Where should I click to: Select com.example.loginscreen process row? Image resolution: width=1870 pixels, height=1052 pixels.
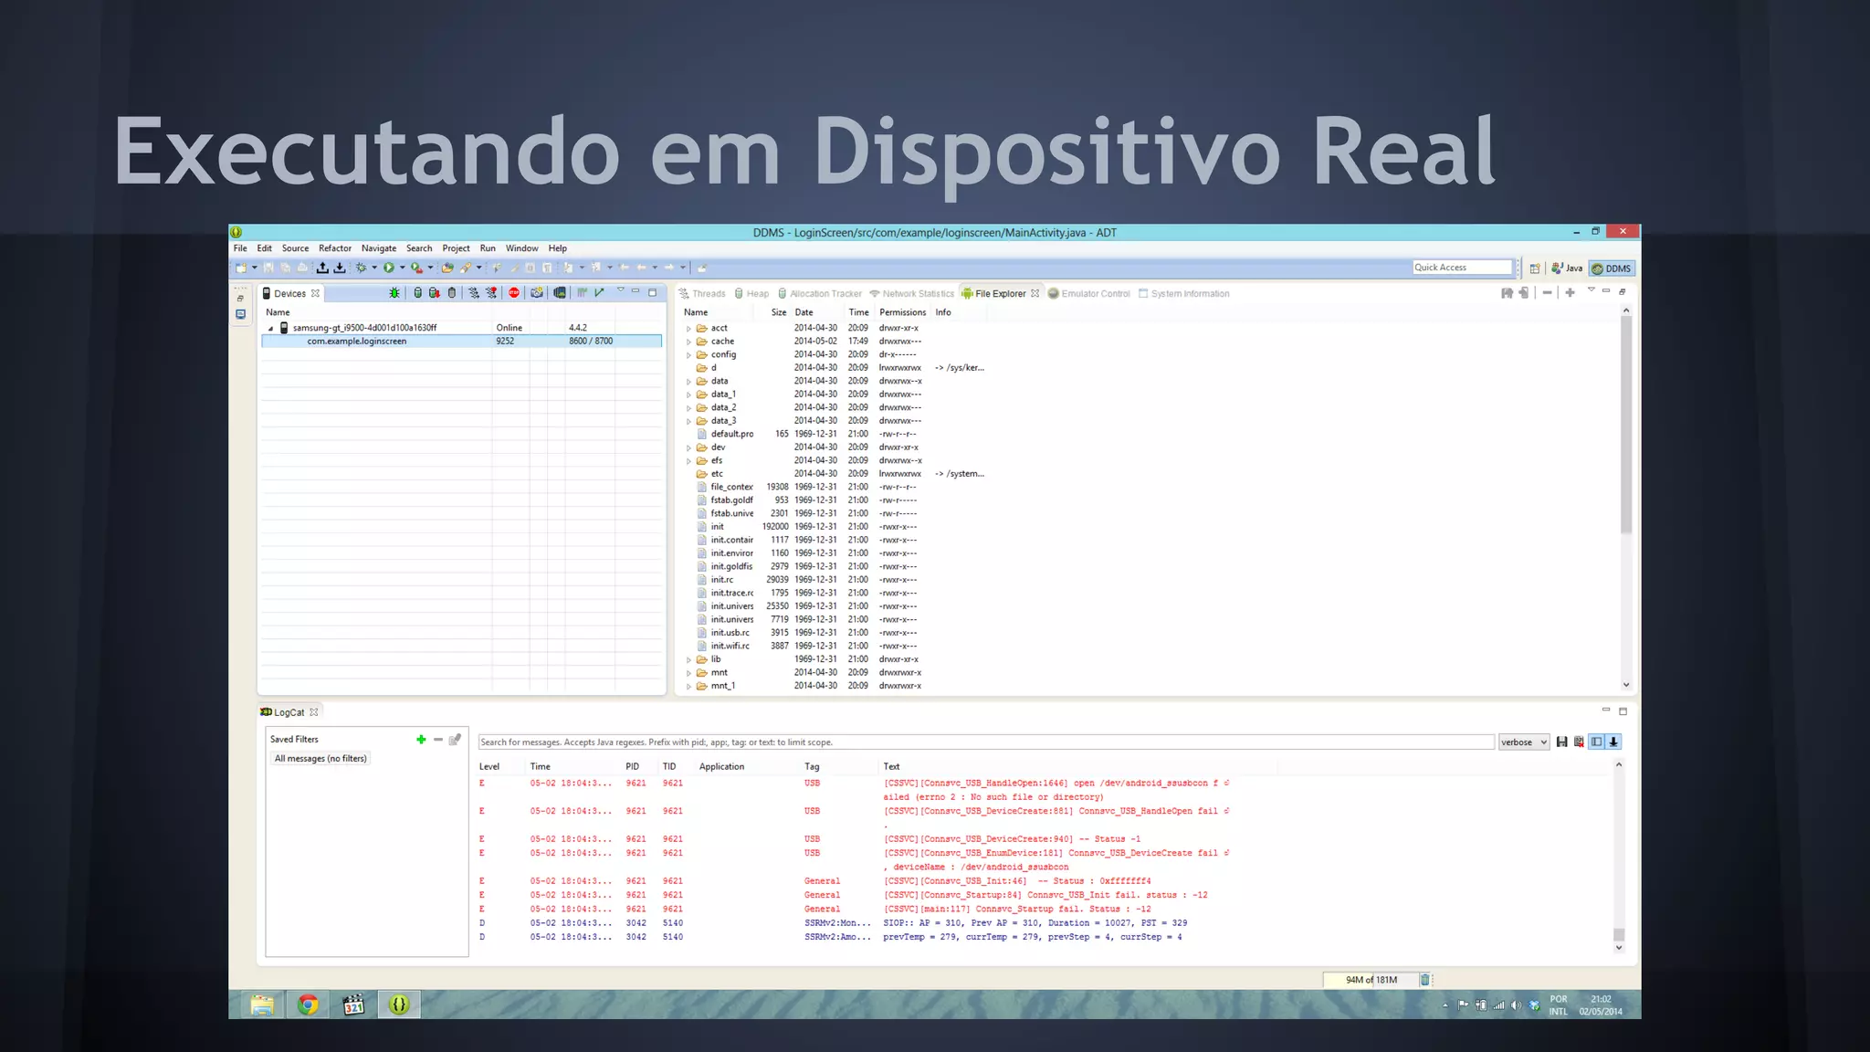(461, 342)
